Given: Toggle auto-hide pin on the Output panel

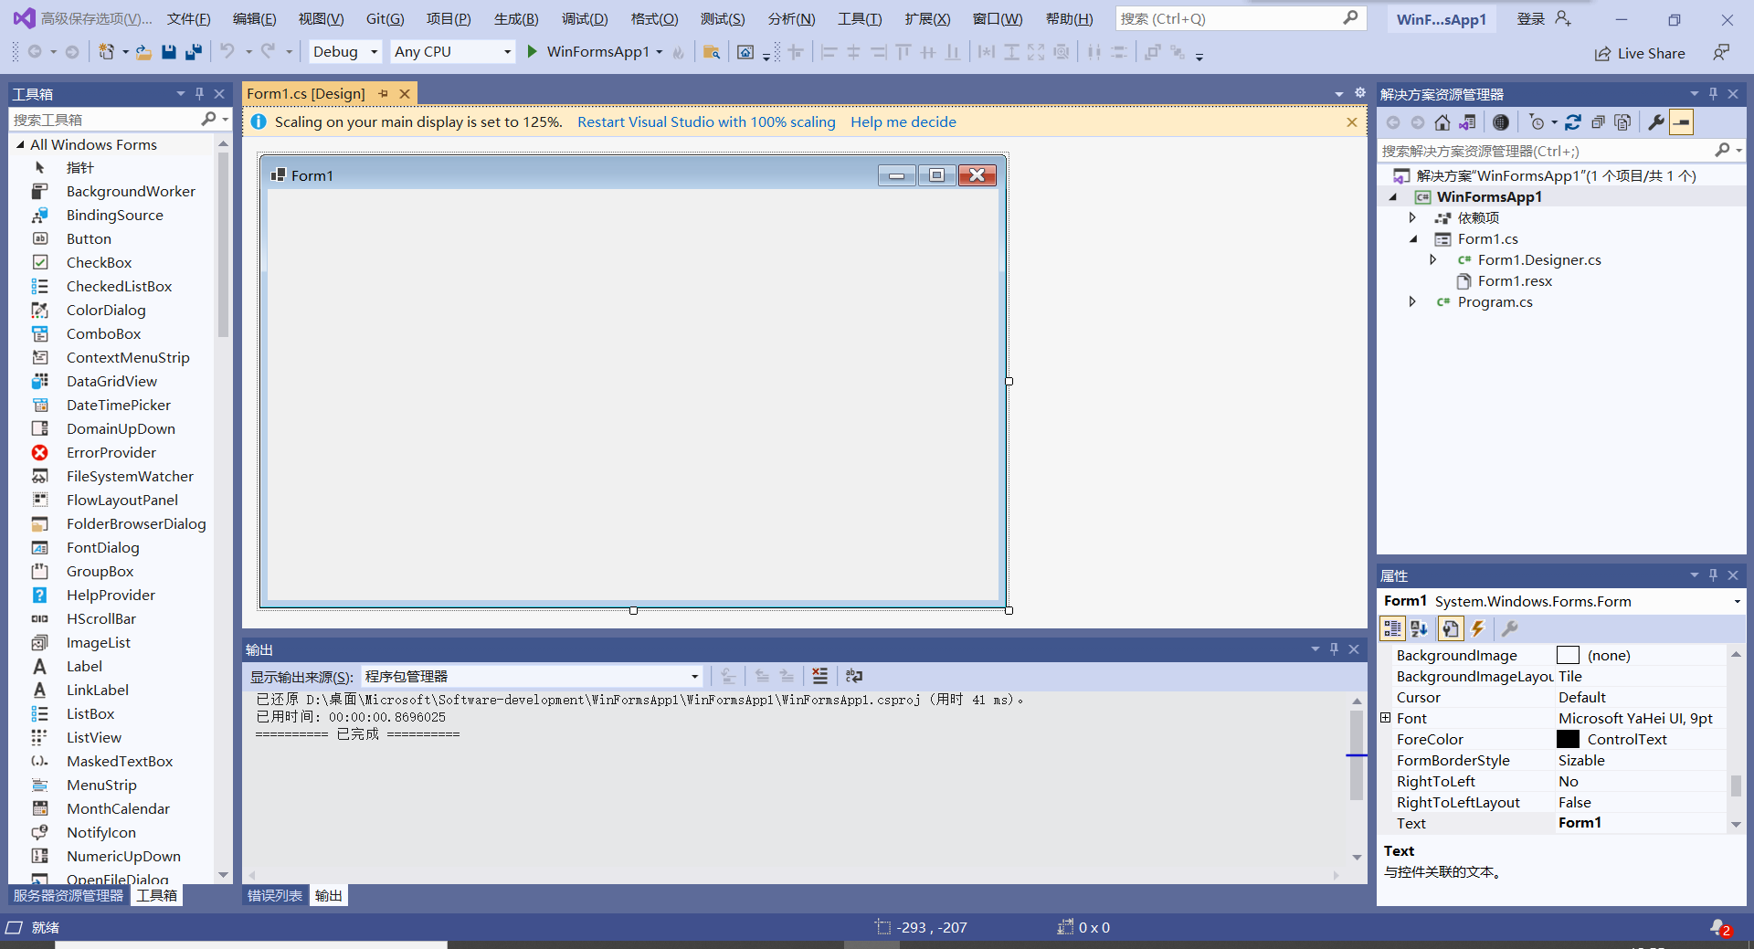Looking at the screenshot, I should 1334,648.
